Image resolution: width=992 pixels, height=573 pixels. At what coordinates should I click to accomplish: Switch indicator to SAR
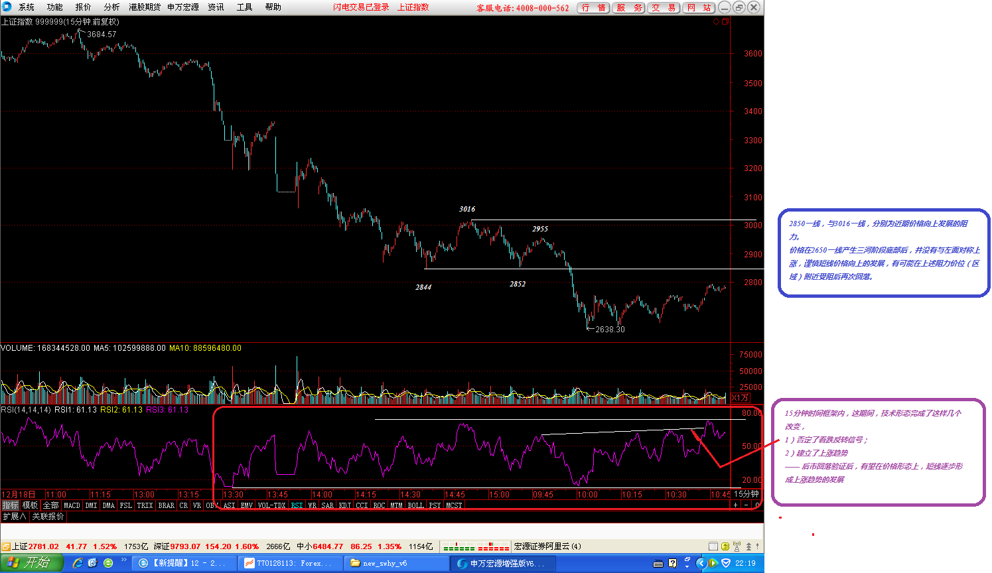point(328,505)
